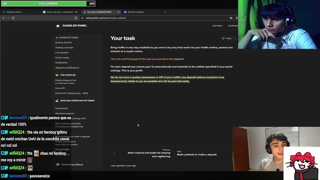Open 'Ready telegram bot to build your team'

(66, 82)
